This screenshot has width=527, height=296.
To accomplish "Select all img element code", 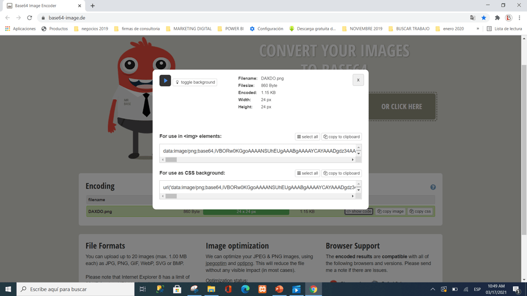I will pos(307,137).
